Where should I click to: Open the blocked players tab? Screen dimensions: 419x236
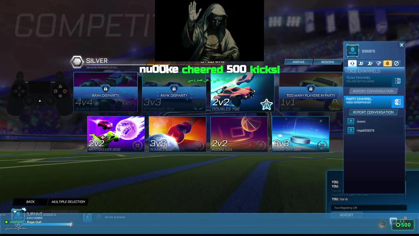(396, 63)
